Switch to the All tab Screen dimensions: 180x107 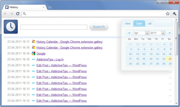(x=150, y=24)
